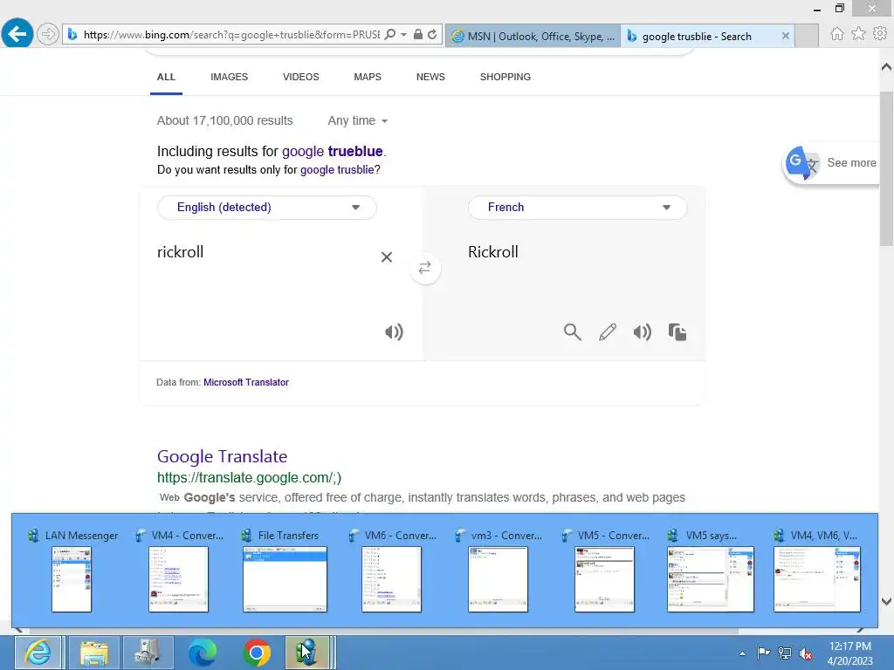This screenshot has width=894, height=670.
Task: Open the browser tools gear icon
Action: (x=880, y=34)
